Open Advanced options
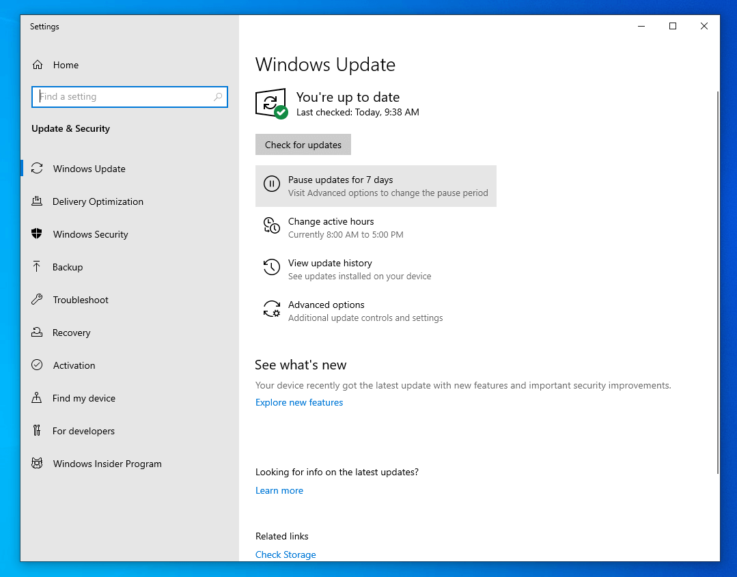Screen dimensions: 737x577 pos(376,311)
